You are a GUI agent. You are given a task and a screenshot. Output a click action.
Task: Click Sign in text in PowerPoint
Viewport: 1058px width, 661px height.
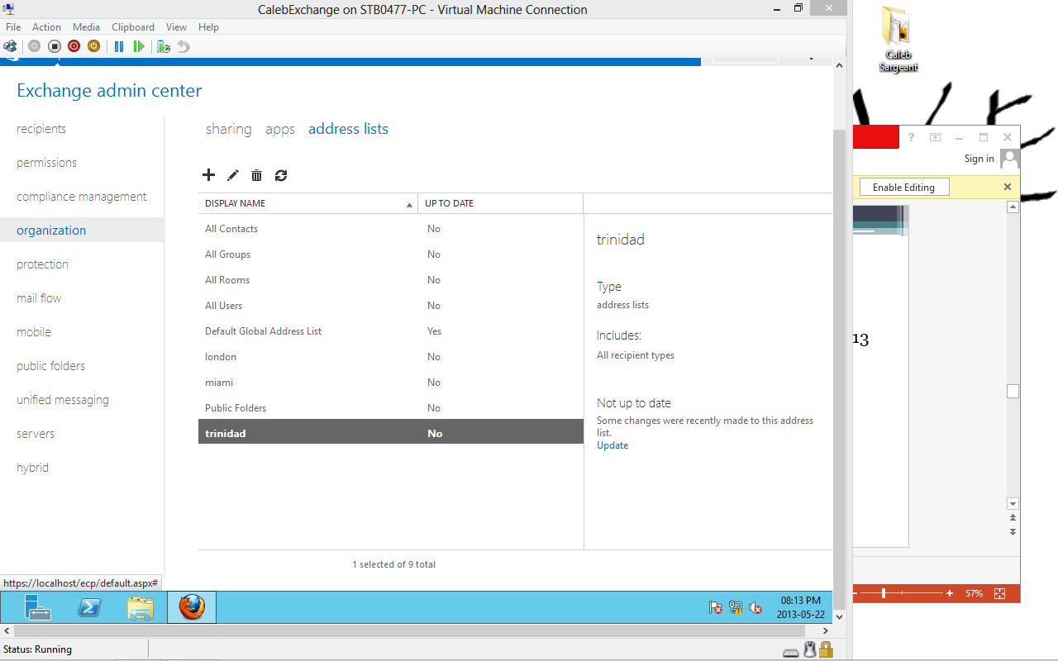(x=979, y=159)
